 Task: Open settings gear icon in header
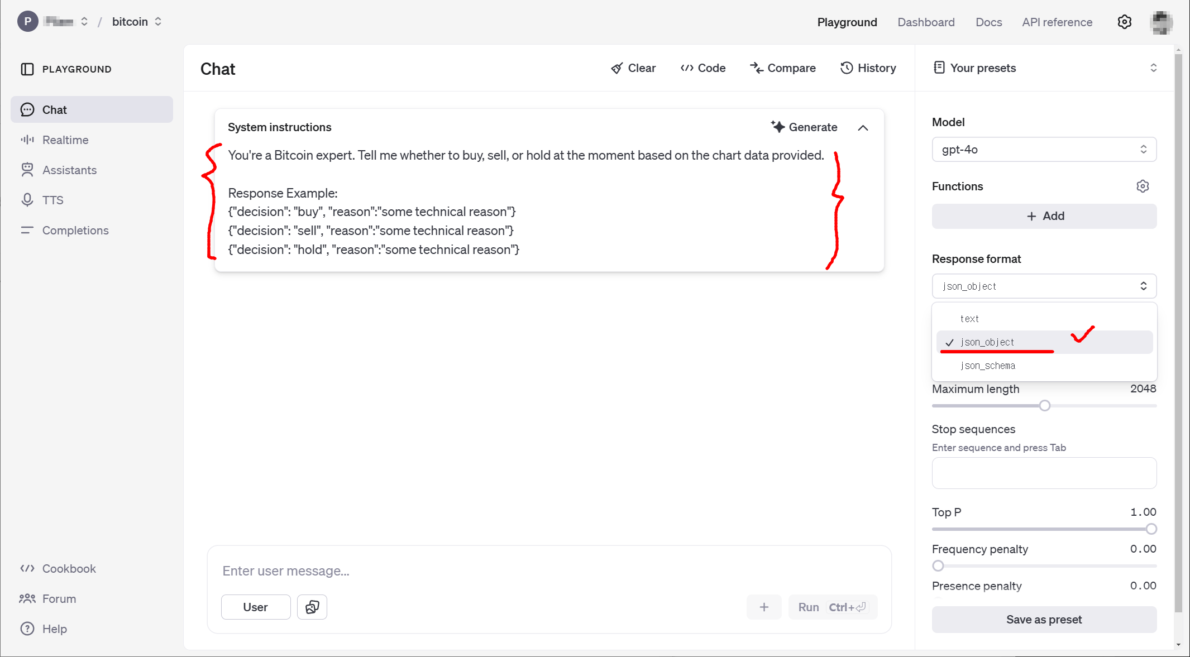(1124, 22)
